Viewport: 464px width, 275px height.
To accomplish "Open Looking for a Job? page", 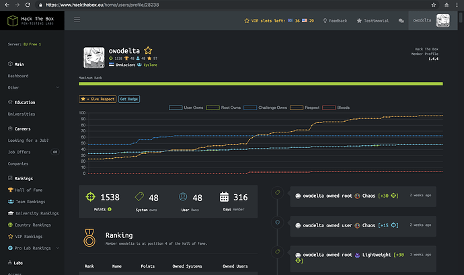I will click(x=28, y=141).
